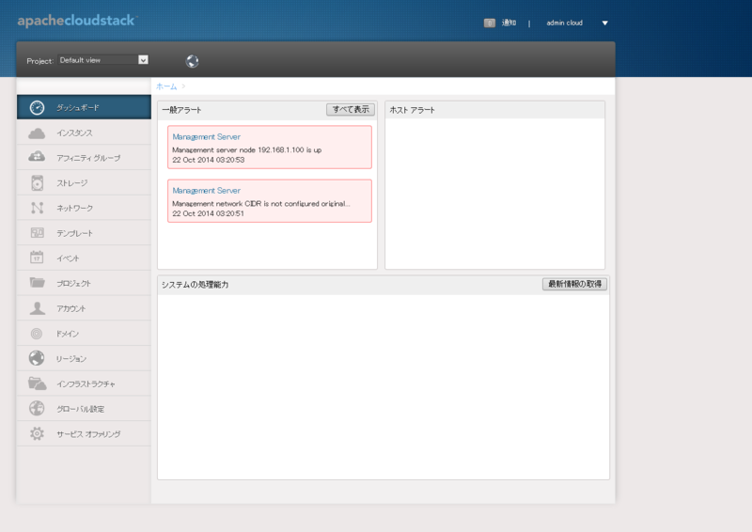Click the timestamp '22 Oct 2014 03:20:53'
Image resolution: width=752 pixels, height=532 pixels.
pyautogui.click(x=208, y=160)
